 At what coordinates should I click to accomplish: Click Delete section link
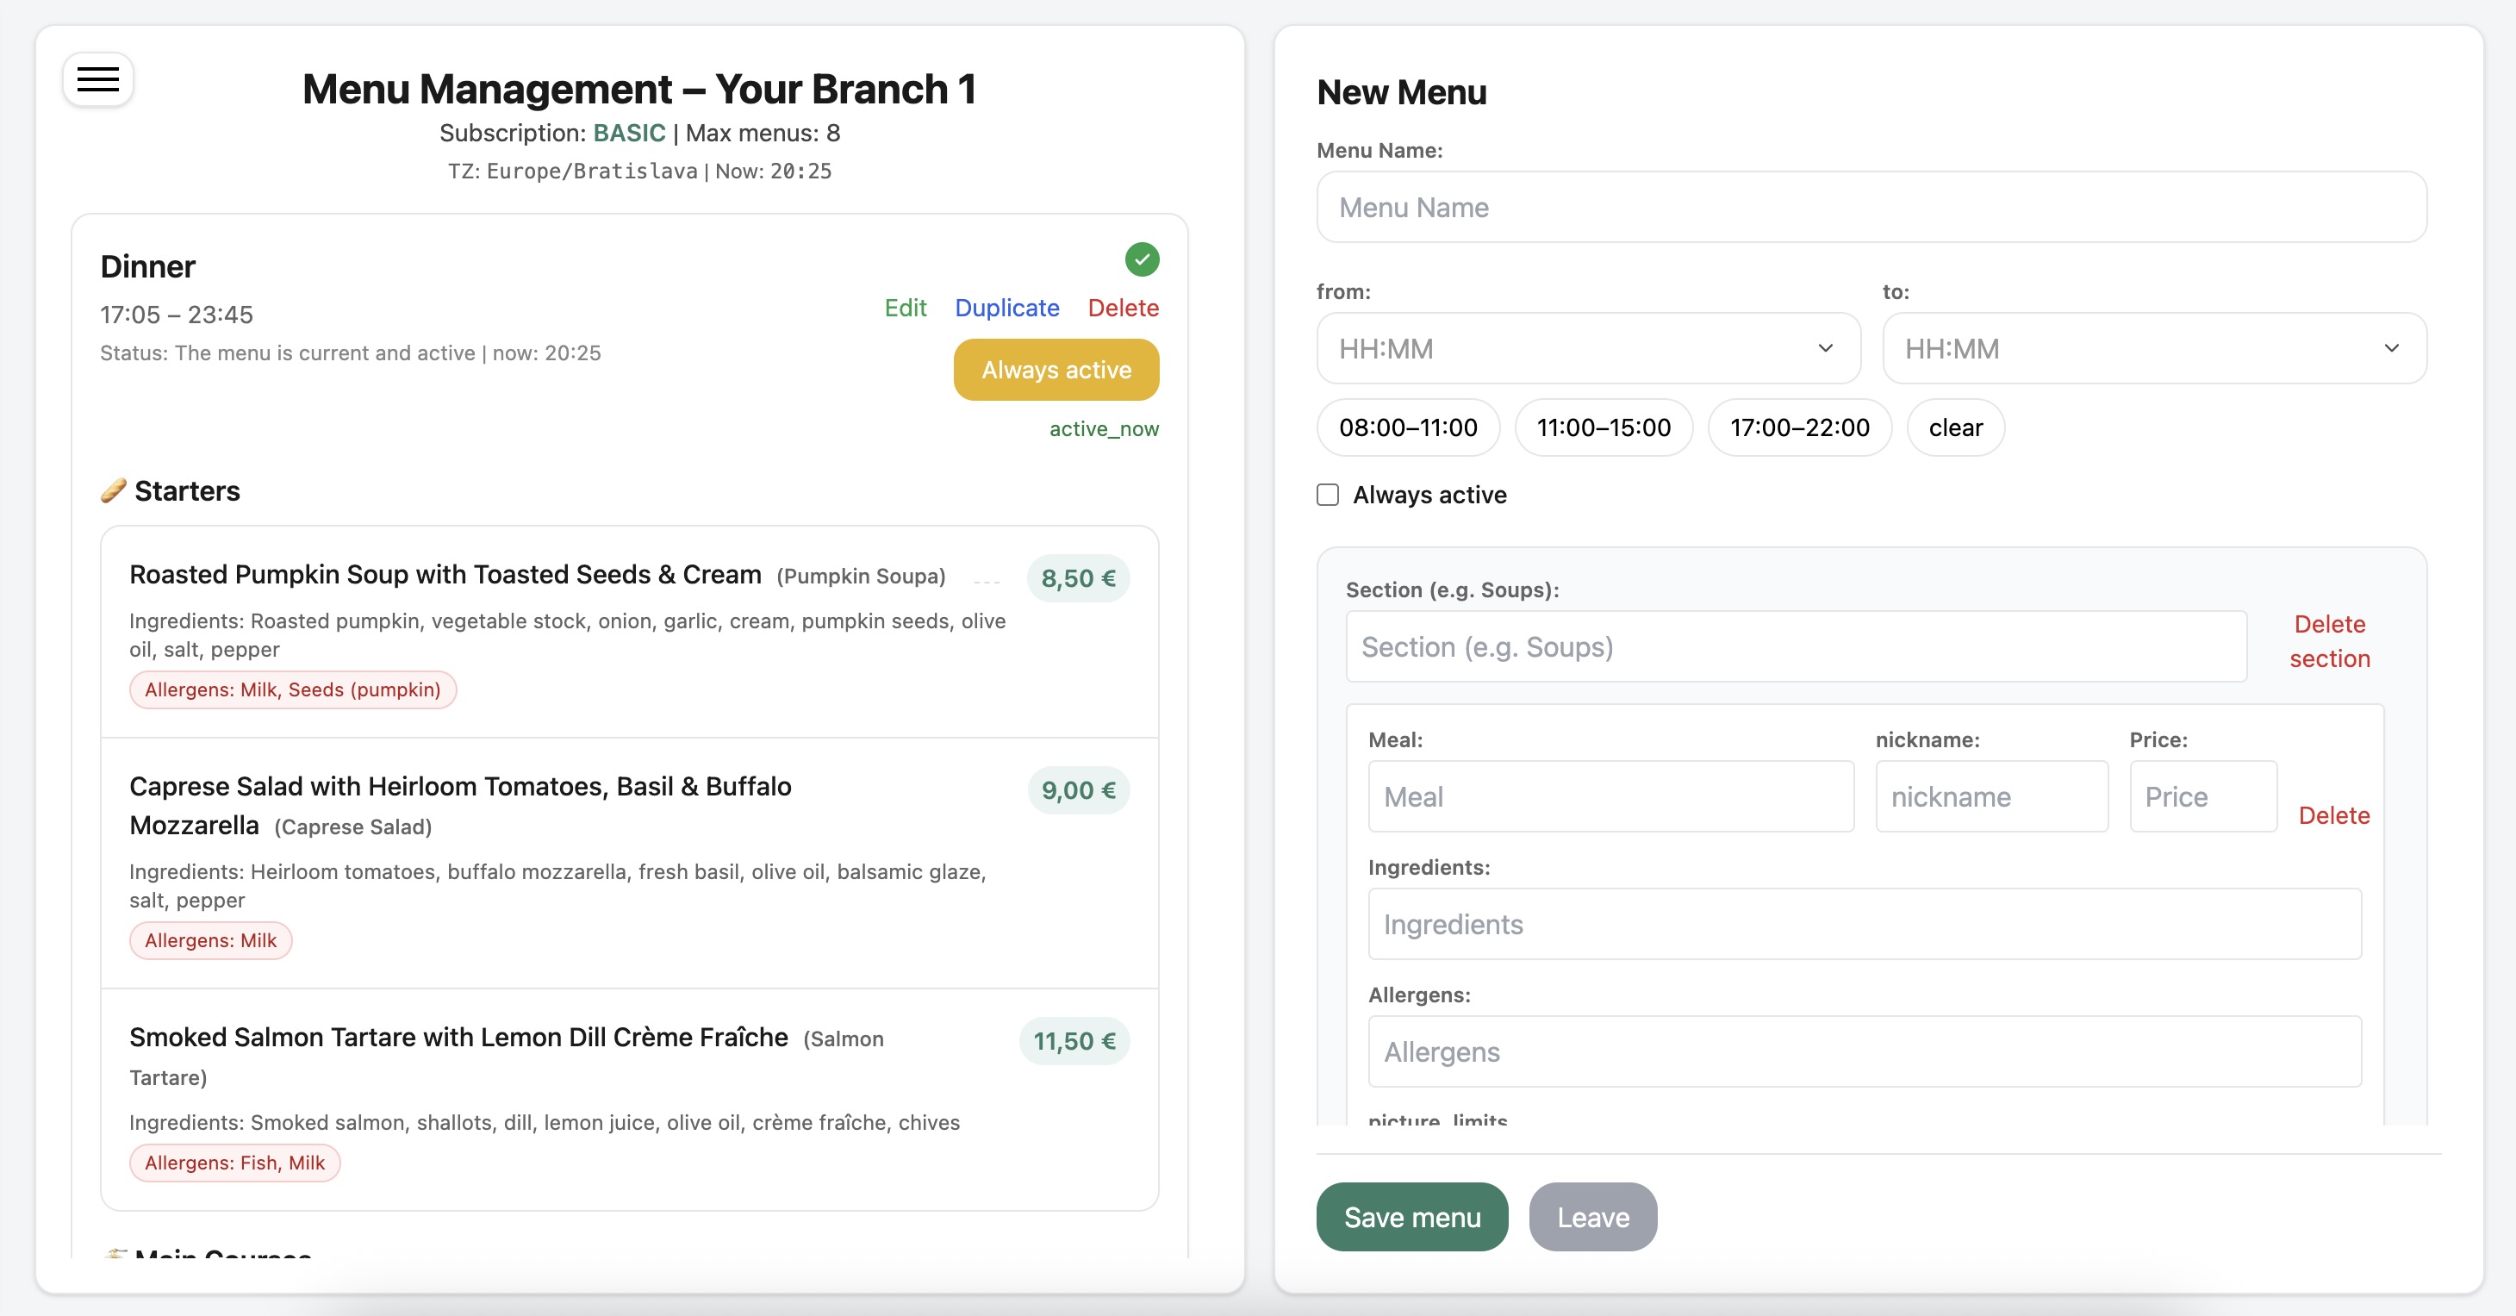[2329, 641]
